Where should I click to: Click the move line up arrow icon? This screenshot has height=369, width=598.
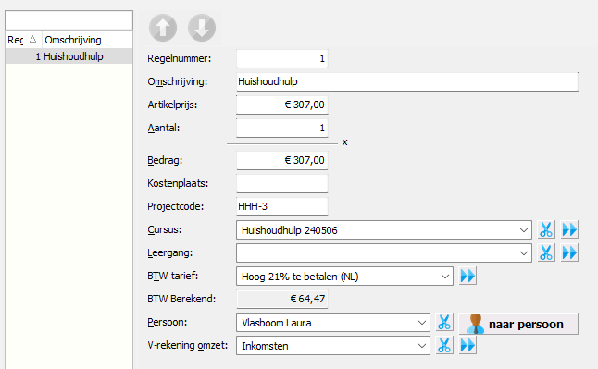(x=163, y=28)
